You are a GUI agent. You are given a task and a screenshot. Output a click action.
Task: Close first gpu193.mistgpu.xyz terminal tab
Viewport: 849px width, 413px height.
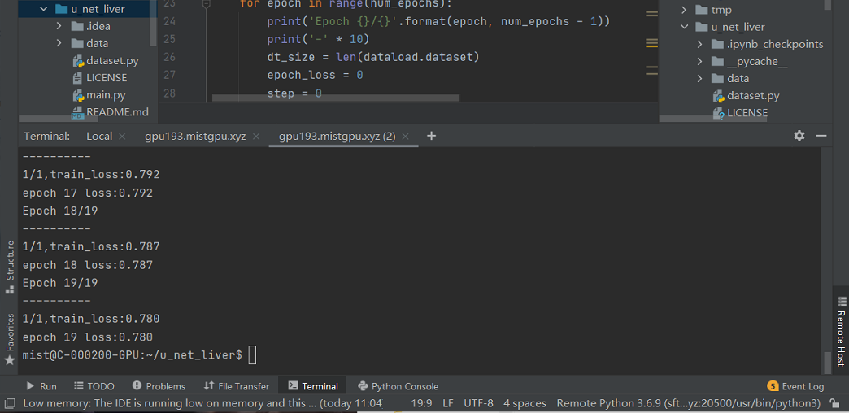point(256,137)
